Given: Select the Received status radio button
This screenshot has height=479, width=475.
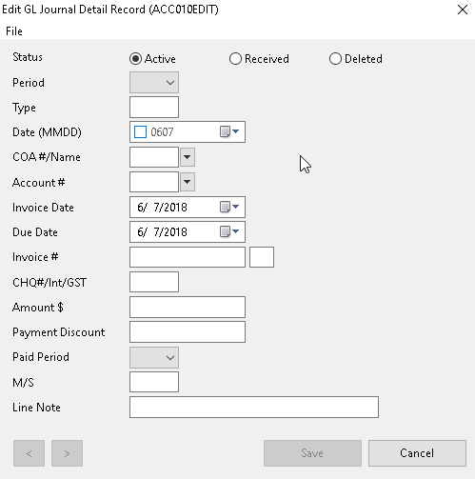Looking at the screenshot, I should [x=235, y=59].
